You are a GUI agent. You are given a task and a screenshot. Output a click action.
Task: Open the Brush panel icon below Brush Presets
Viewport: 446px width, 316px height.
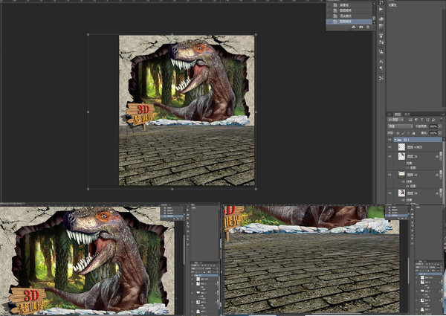(x=381, y=42)
